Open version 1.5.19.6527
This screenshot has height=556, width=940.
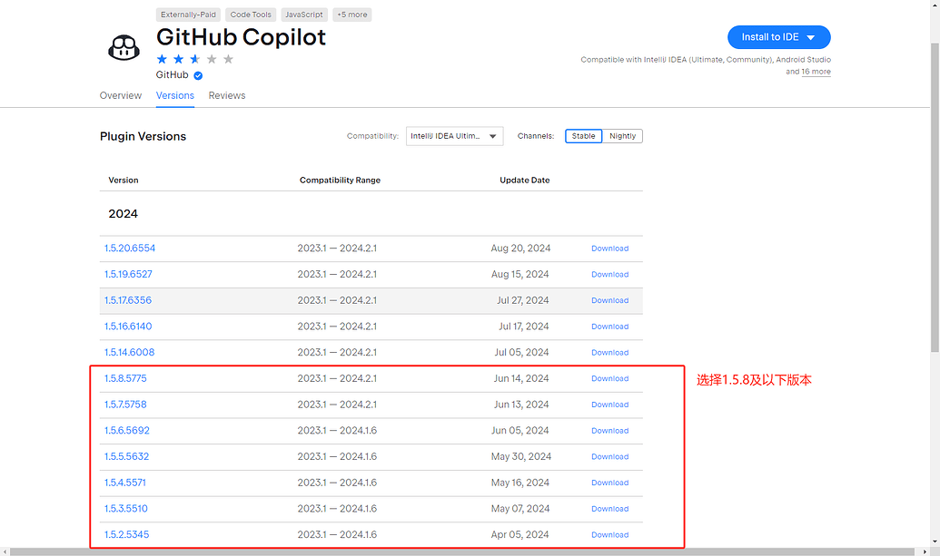(x=128, y=274)
